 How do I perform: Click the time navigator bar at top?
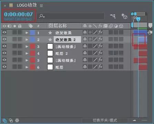(x=138, y=14)
